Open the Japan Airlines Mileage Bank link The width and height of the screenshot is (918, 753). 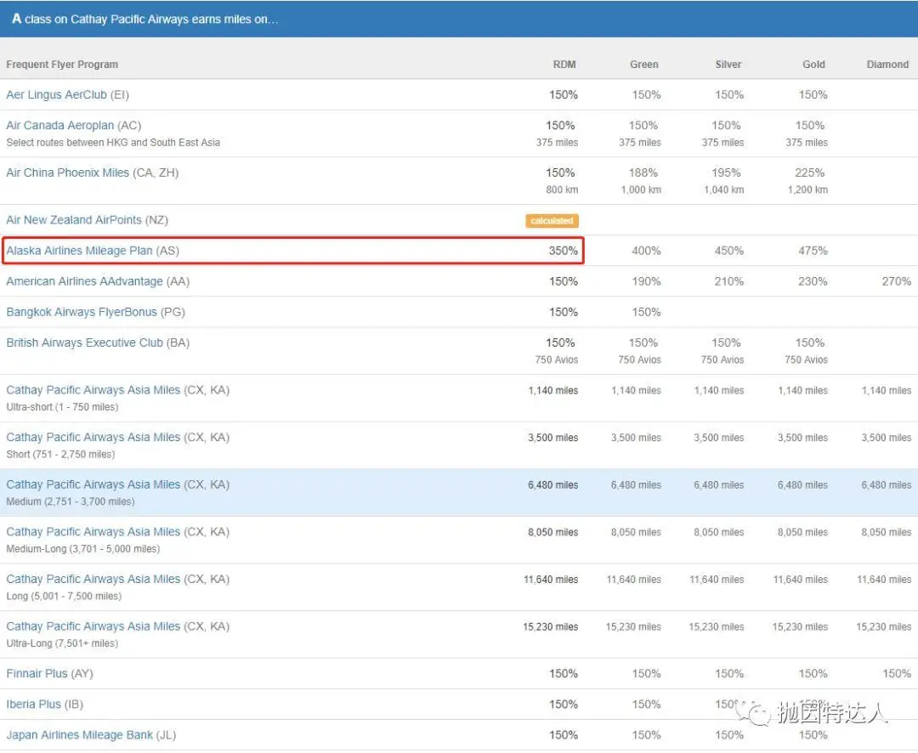click(80, 735)
